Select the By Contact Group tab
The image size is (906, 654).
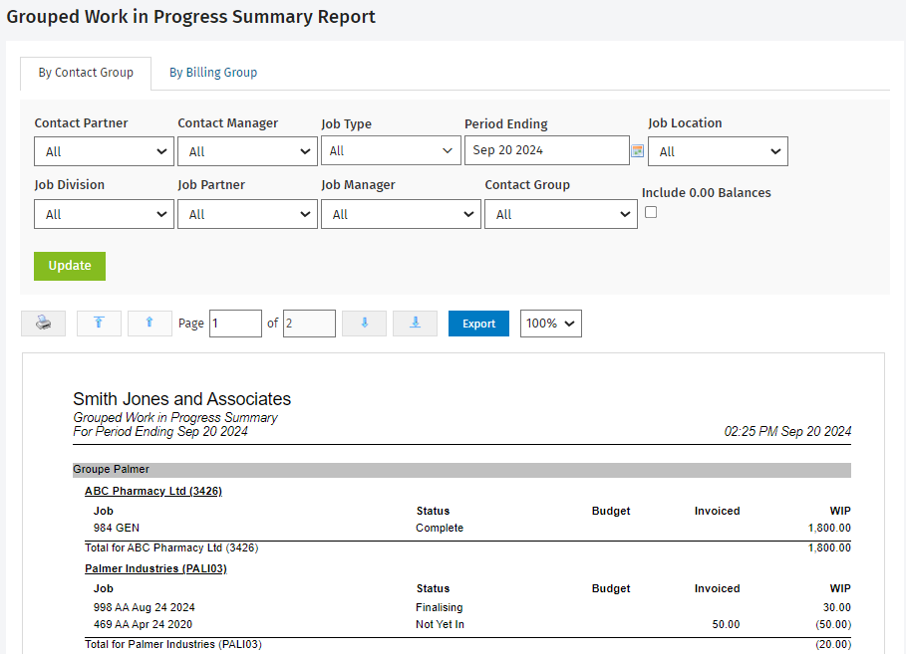[86, 73]
